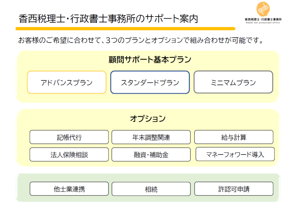Click the orange Kozai office logo icon
This screenshot has height=207, width=293.
click(x=263, y=9)
